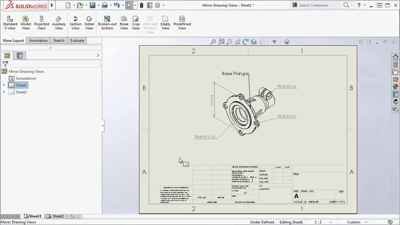This screenshot has height=225, width=400.
Task: Zoom to fit using the heads-up magnifier
Action: (x=222, y=41)
